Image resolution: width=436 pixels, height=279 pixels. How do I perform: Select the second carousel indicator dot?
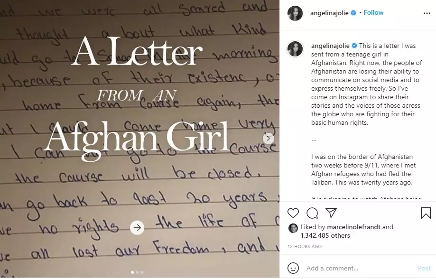(x=137, y=272)
